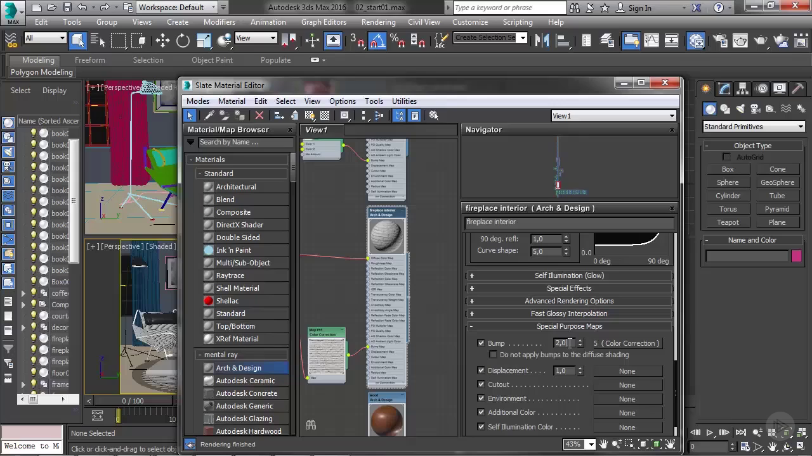Expand the Special Effects rollout

click(x=569, y=288)
